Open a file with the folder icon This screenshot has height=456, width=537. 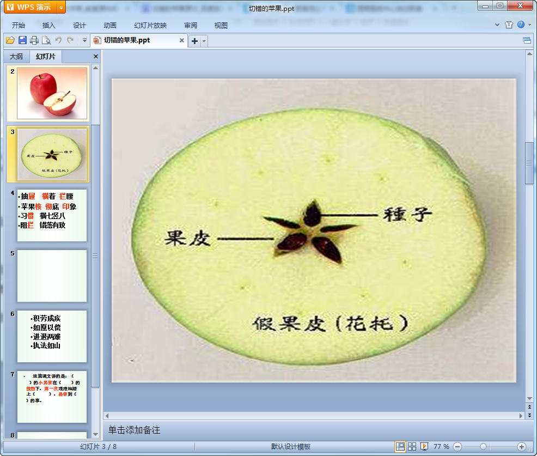coord(10,40)
